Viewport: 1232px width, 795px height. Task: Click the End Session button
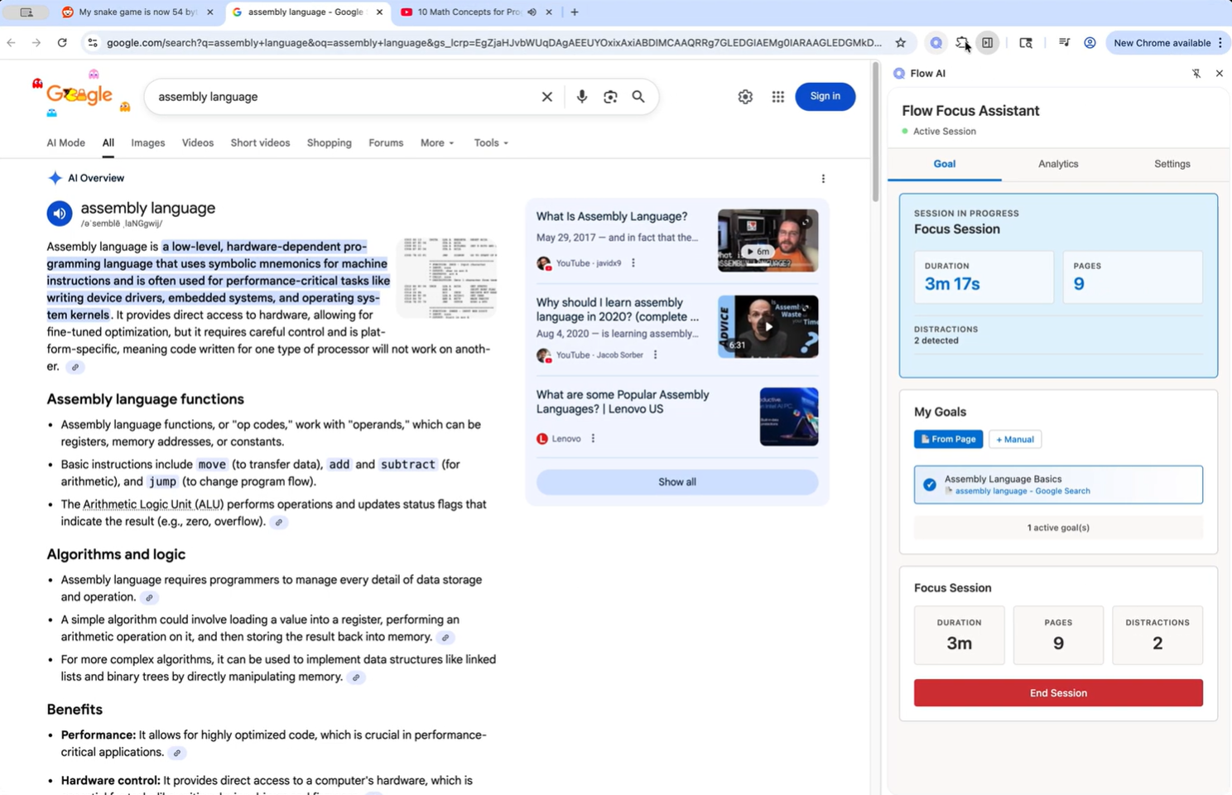tap(1058, 693)
